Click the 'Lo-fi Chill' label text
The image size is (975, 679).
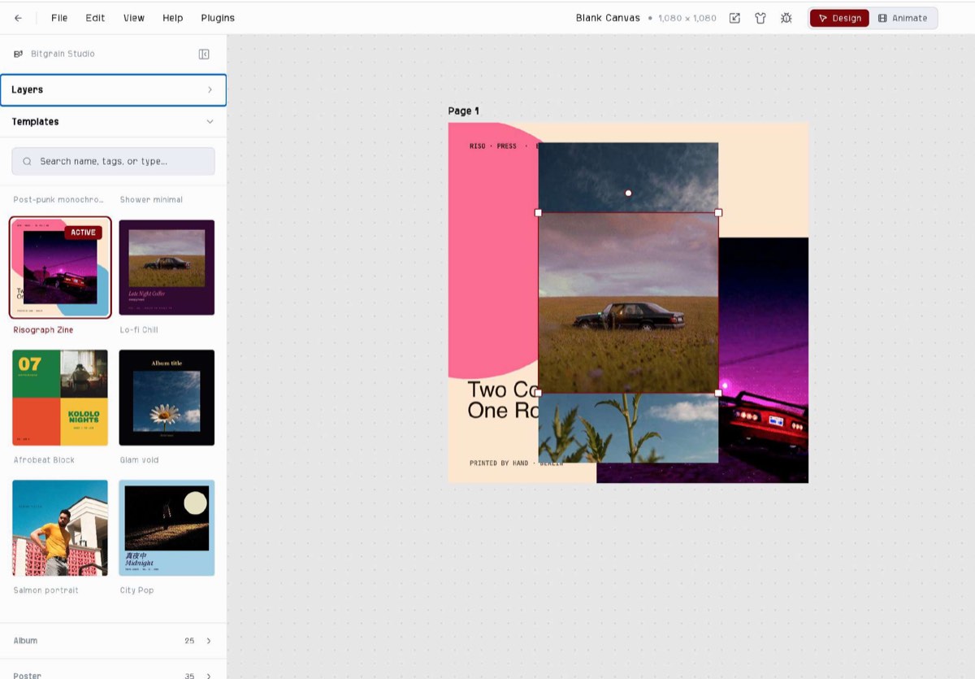(x=139, y=330)
